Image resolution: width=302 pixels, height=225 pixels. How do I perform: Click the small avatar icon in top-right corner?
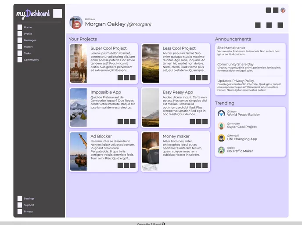tap(283, 10)
